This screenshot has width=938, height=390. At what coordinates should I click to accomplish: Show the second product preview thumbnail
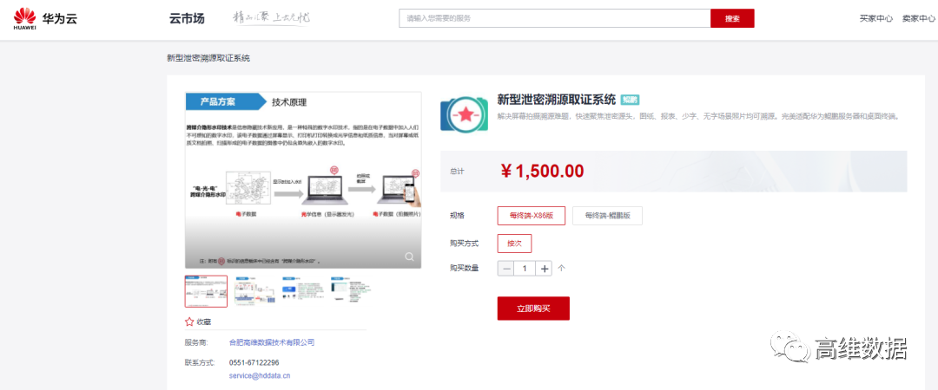click(254, 291)
